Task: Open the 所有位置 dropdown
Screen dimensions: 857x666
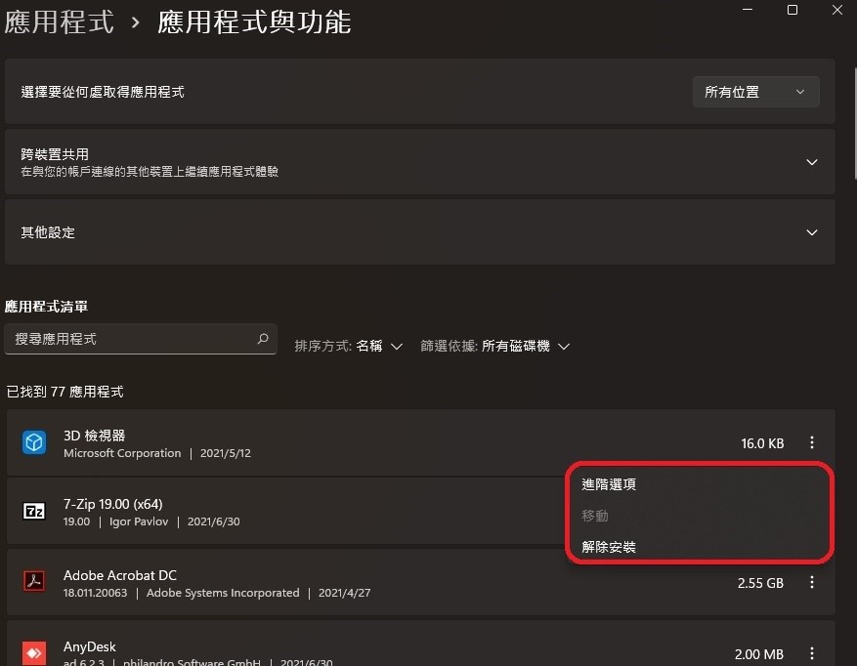Action: click(x=755, y=92)
